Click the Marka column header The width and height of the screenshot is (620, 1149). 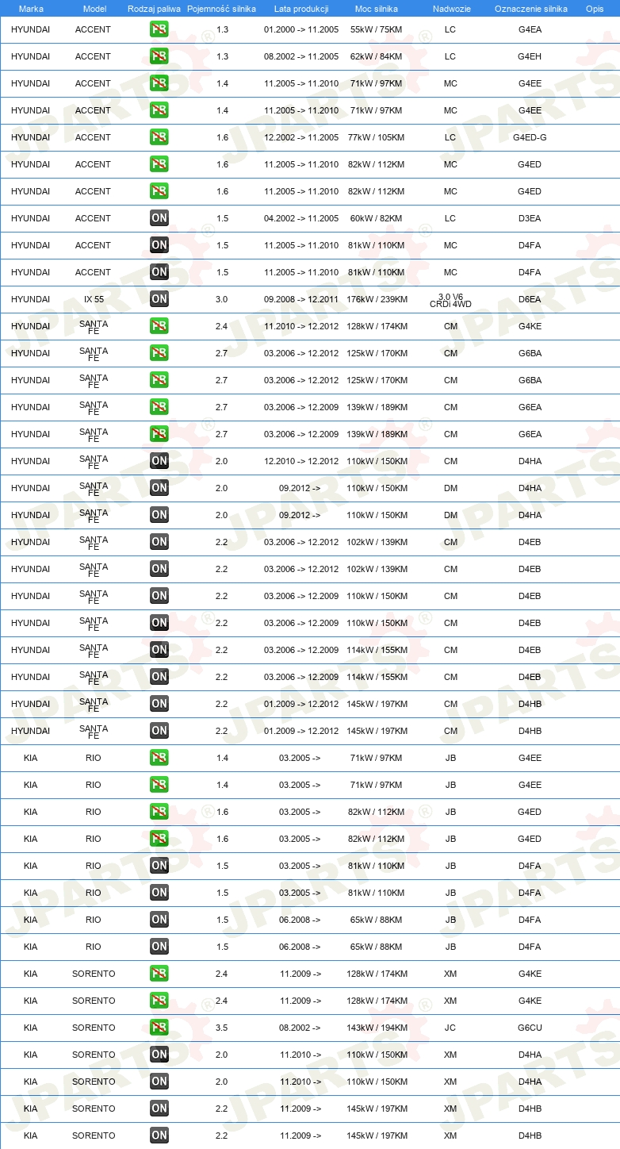31,9
